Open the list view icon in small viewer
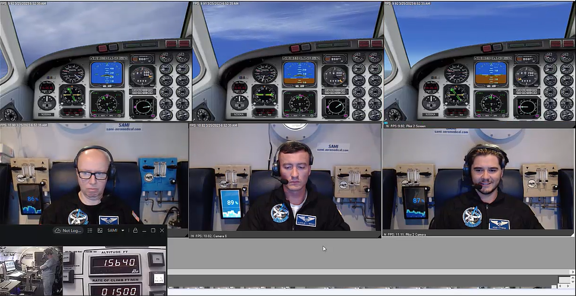 [x=90, y=230]
